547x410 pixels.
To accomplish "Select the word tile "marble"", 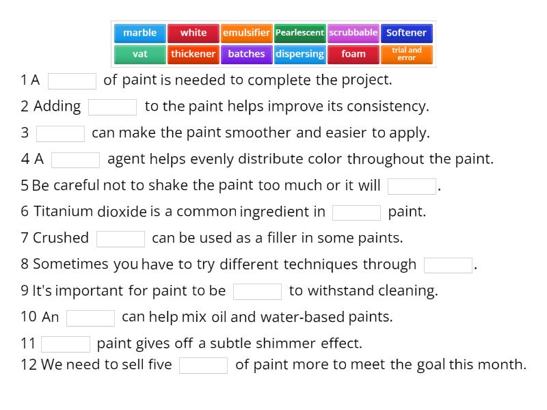I will [x=139, y=32].
